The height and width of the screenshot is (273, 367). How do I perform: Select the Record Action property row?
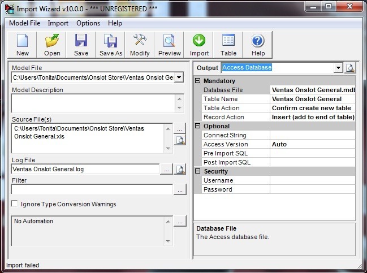pos(279,117)
